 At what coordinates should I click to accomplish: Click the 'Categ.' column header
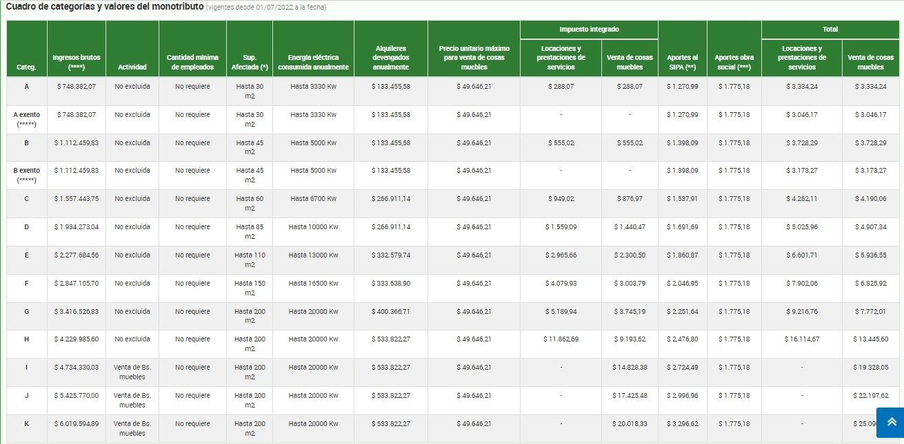click(x=26, y=67)
